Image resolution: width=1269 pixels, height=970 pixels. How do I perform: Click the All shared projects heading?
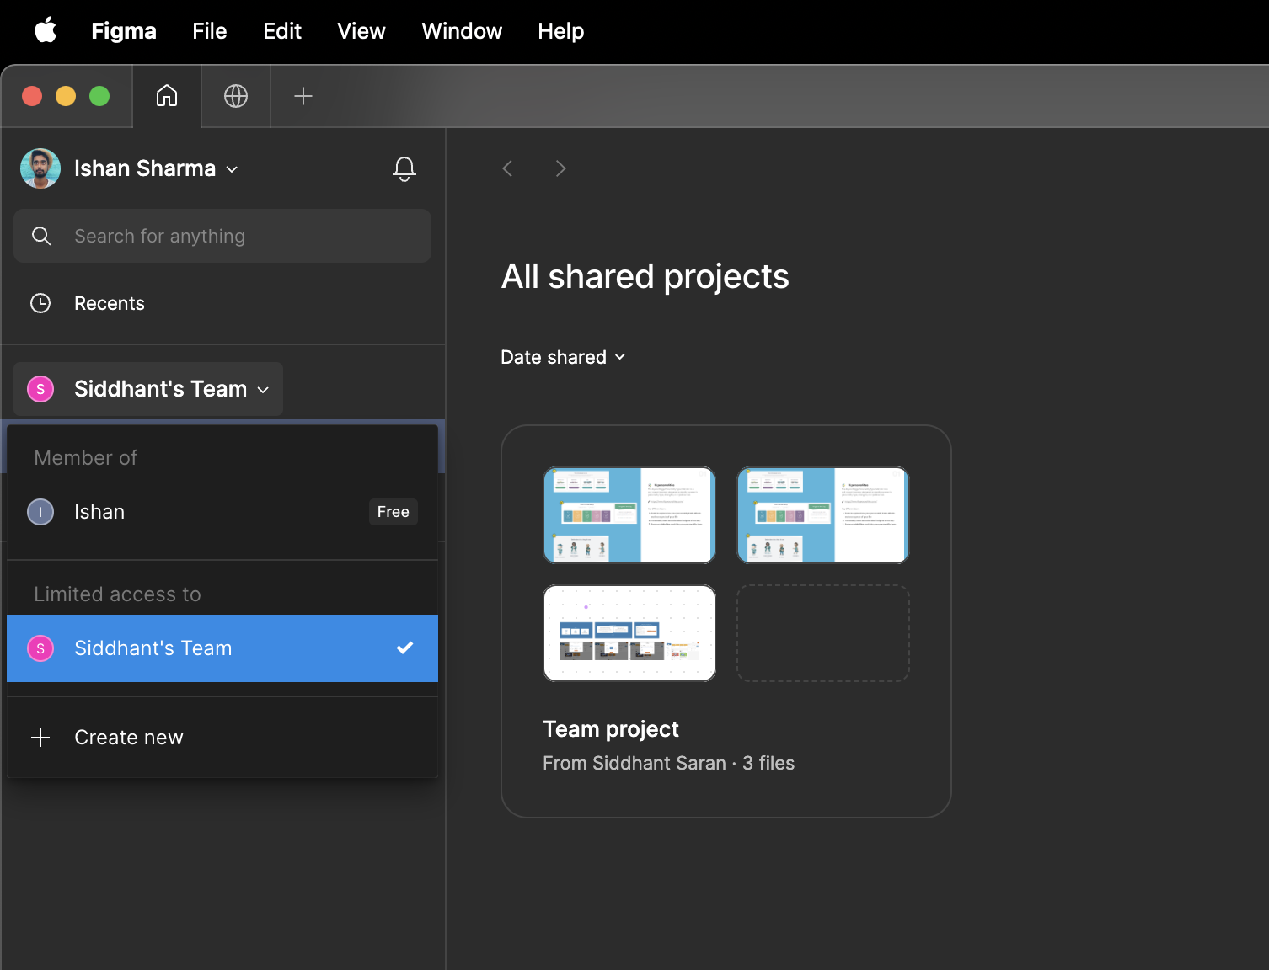click(x=645, y=276)
